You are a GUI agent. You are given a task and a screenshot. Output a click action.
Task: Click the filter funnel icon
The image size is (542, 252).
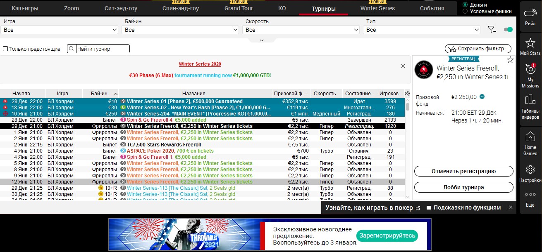tap(492, 29)
